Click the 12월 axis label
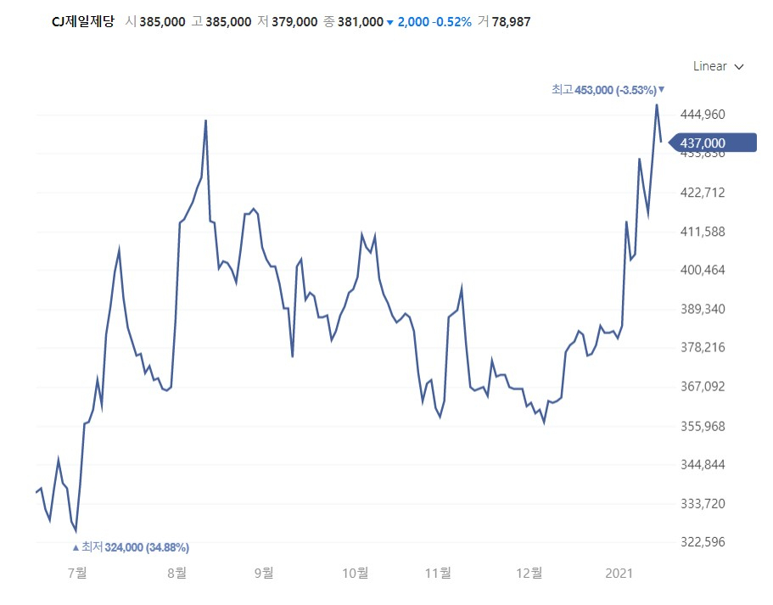The image size is (773, 605). point(529,573)
